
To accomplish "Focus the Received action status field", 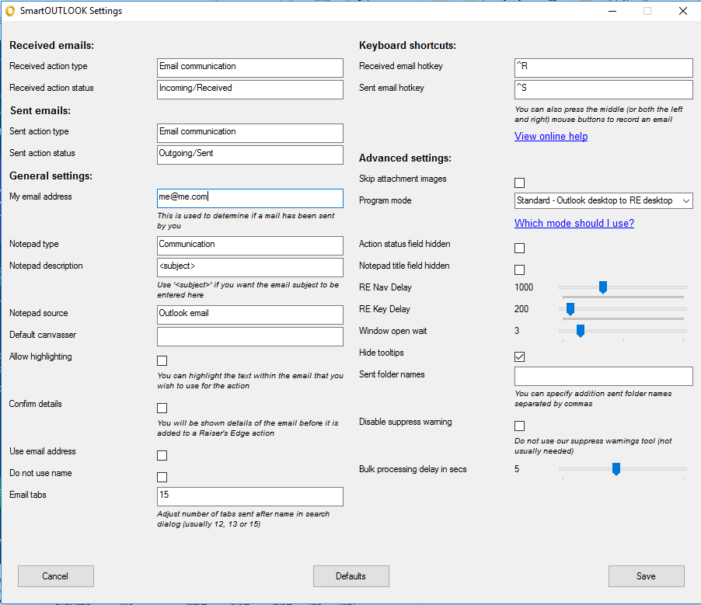I will coord(250,89).
